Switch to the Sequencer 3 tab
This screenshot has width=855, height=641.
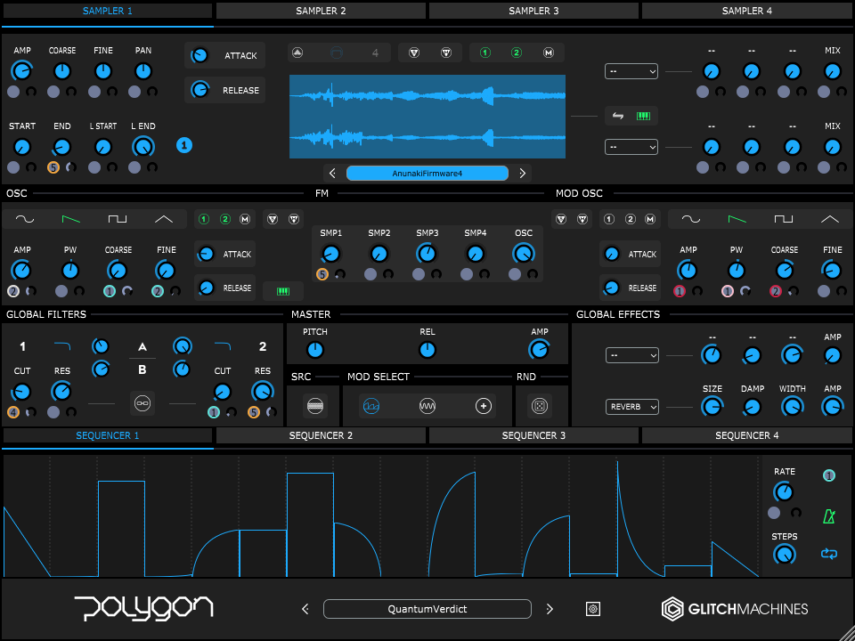pyautogui.click(x=533, y=435)
